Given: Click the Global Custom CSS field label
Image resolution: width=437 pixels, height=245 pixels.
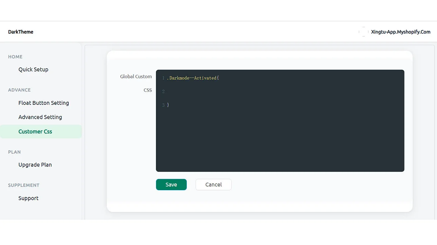Looking at the screenshot, I should coord(136,83).
